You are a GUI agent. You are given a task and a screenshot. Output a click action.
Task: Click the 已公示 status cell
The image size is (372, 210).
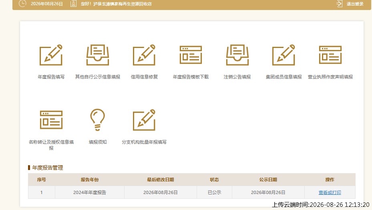pyautogui.click(x=215, y=192)
